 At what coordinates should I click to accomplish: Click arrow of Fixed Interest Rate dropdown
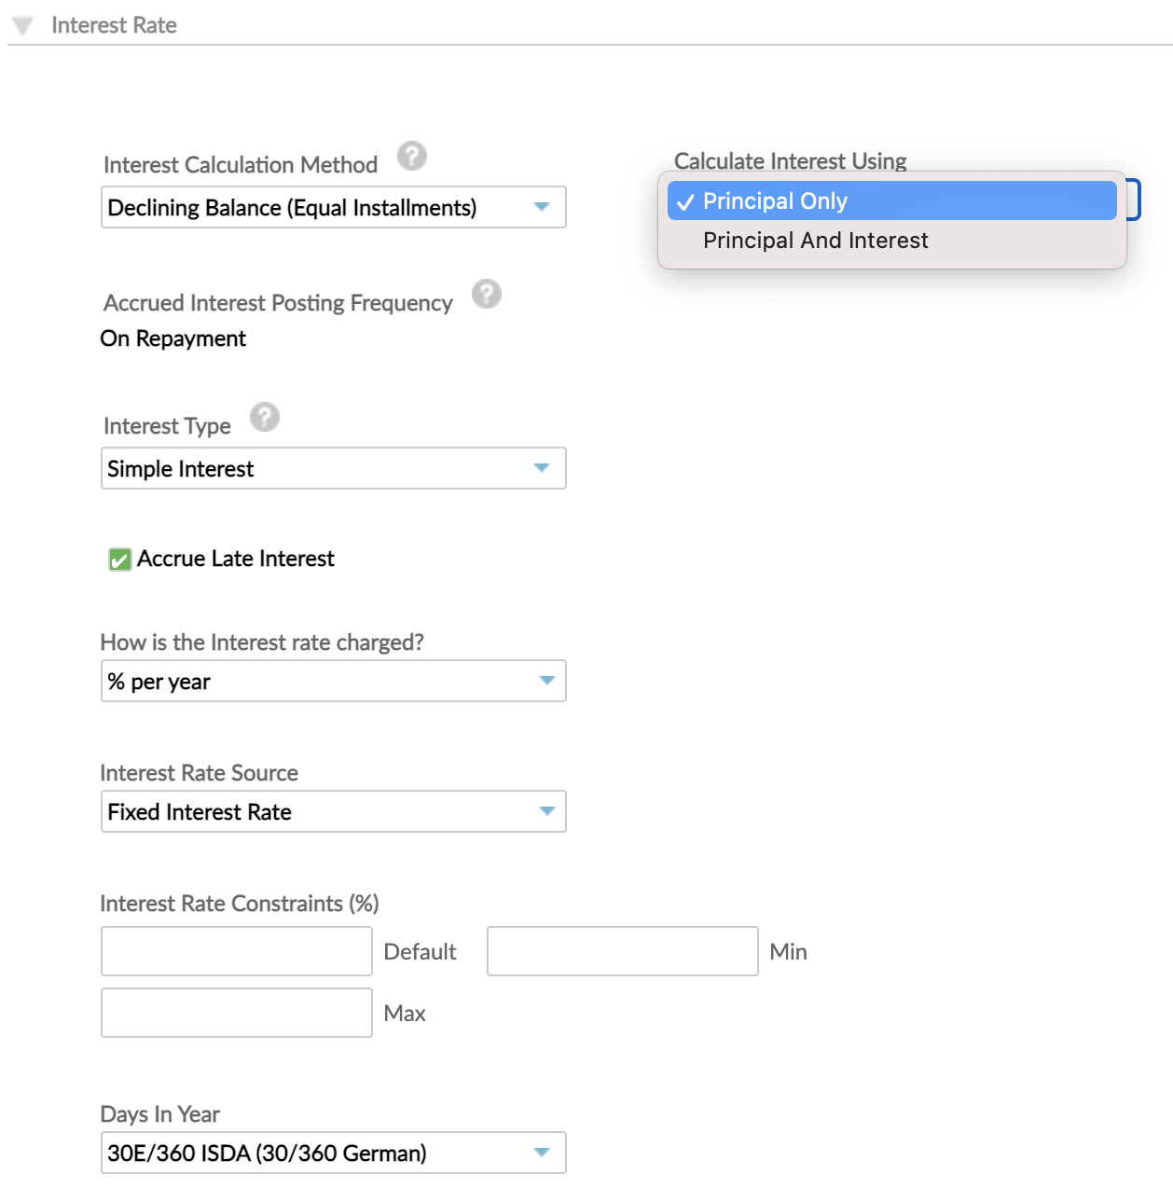[546, 811]
